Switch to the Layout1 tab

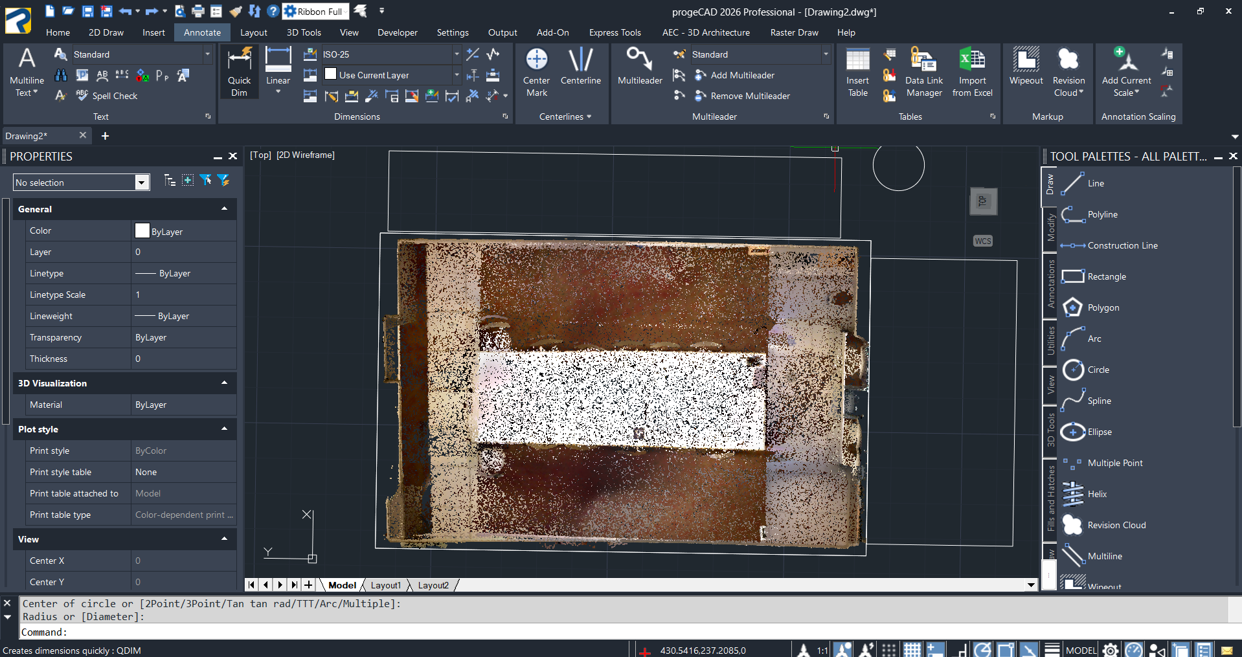[385, 585]
